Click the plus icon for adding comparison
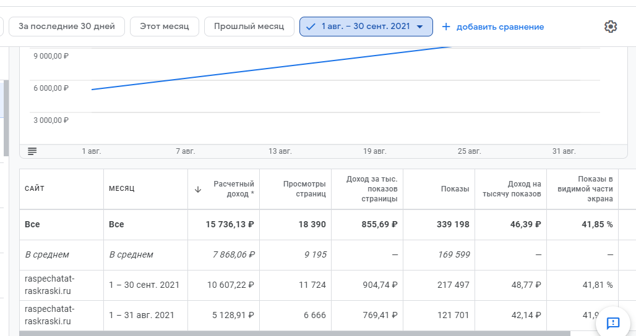 (x=446, y=27)
